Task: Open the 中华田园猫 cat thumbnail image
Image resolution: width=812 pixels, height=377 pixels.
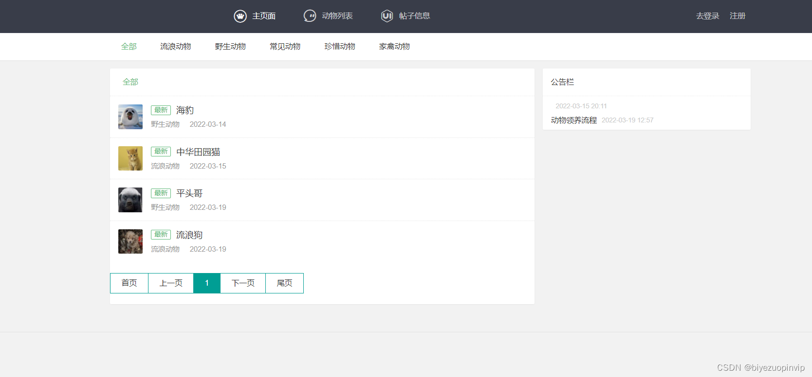Action: [x=130, y=158]
